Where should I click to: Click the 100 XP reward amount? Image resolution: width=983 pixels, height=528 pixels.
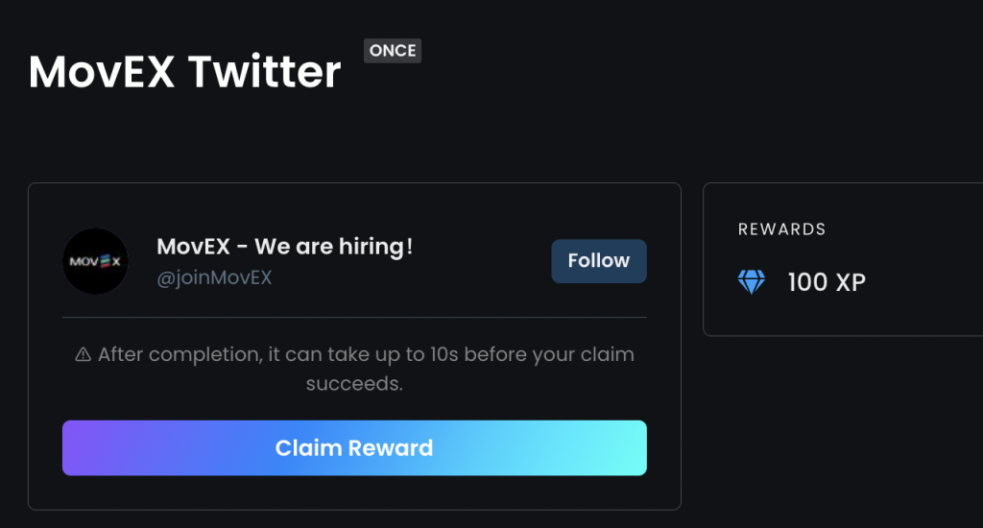point(827,282)
